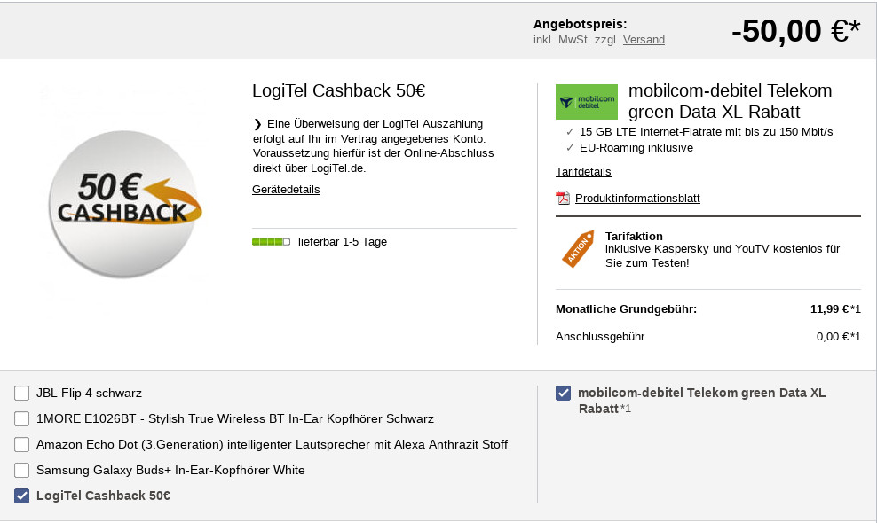The height and width of the screenshot is (523, 877).
Task: Enable the Amazon Echo Dot checkbox
Action: tap(22, 444)
